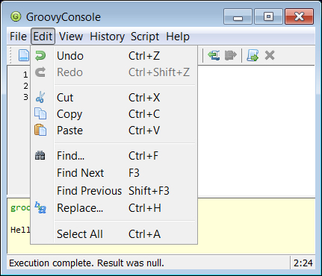Choose Select All menu entry
Image resolution: width=322 pixels, height=276 pixels.
click(x=114, y=234)
